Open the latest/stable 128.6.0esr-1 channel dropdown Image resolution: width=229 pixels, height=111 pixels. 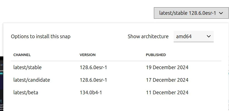pos(191,13)
